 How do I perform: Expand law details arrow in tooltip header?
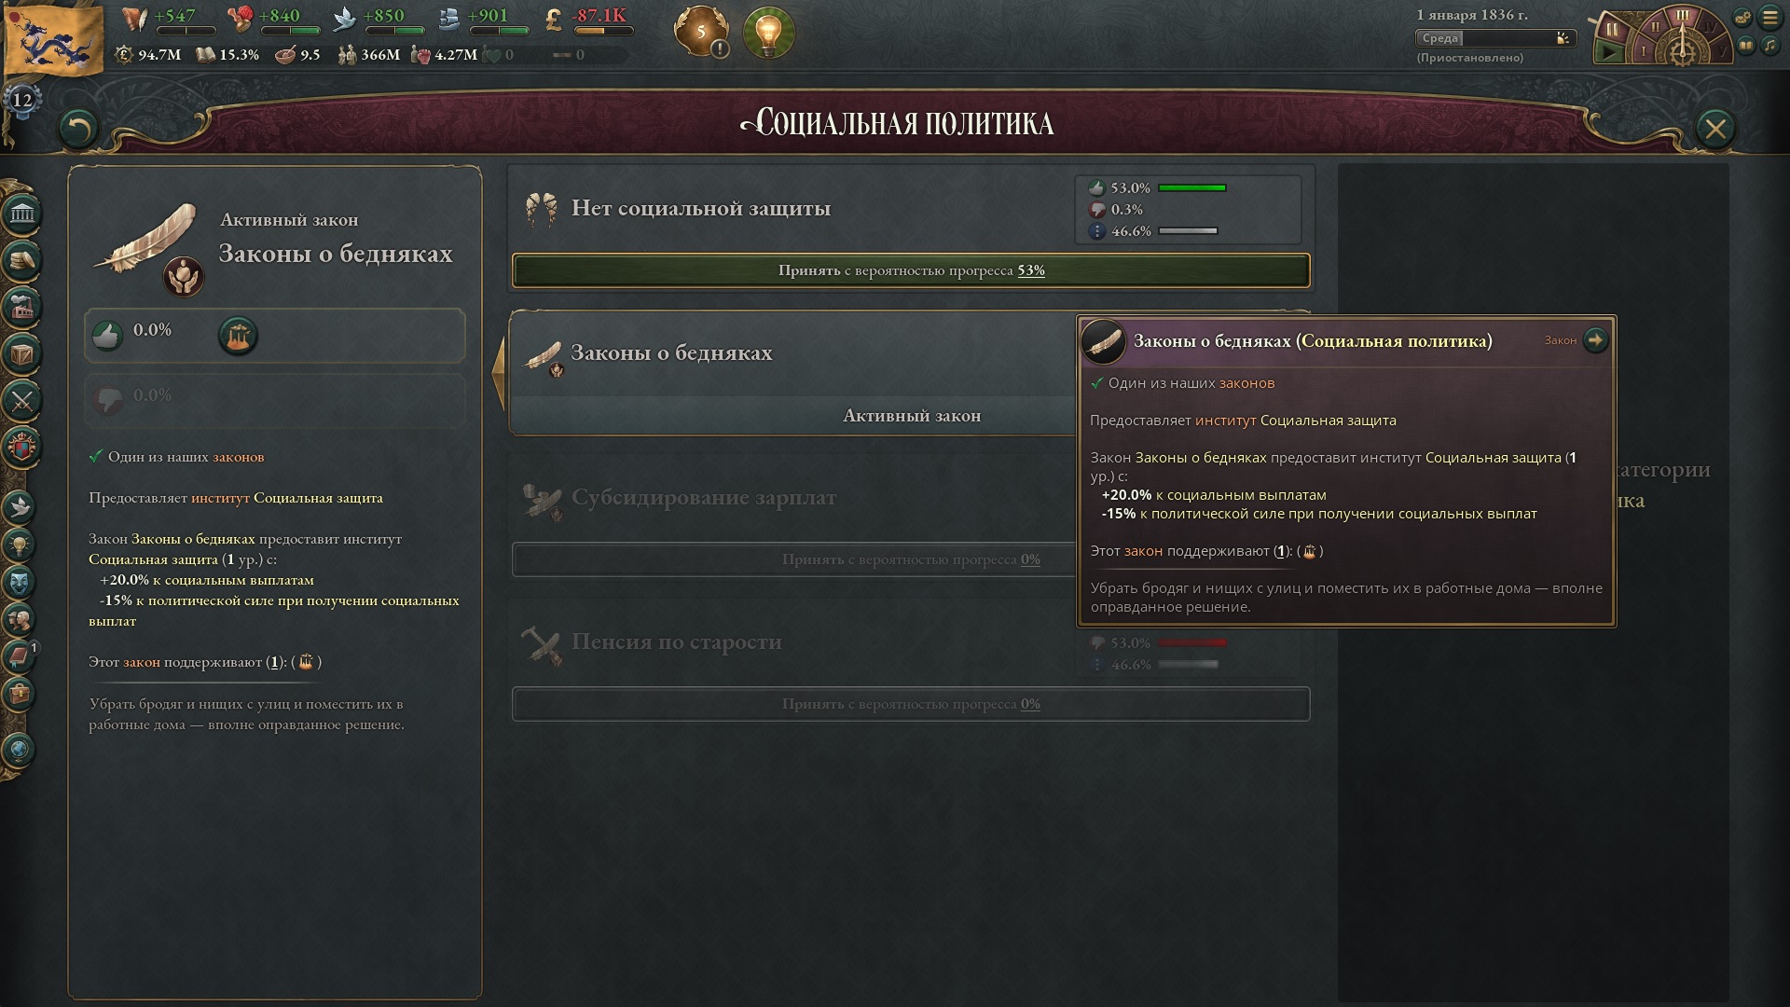[1595, 340]
